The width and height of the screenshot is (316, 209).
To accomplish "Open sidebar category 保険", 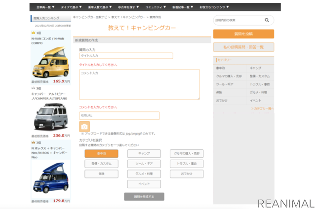I will tap(219, 93).
